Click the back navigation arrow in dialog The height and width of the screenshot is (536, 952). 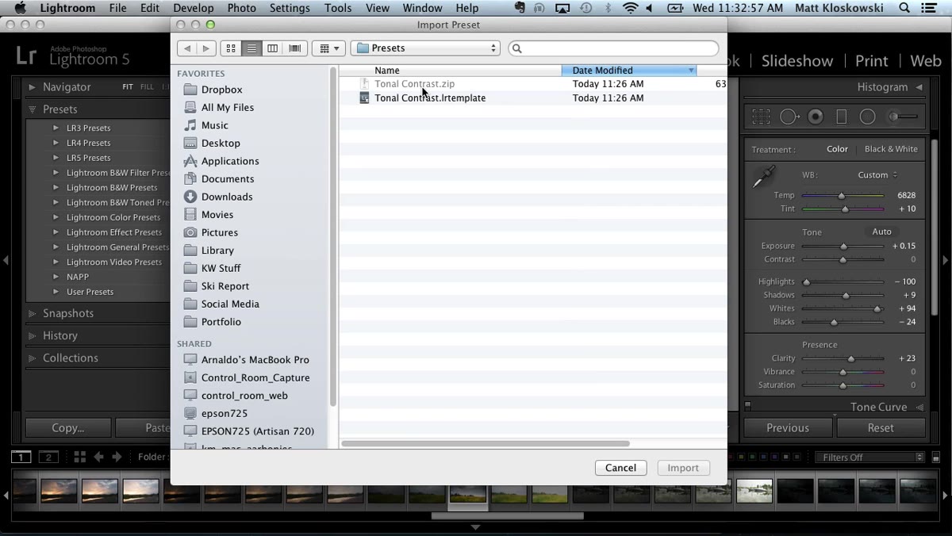[x=187, y=48]
